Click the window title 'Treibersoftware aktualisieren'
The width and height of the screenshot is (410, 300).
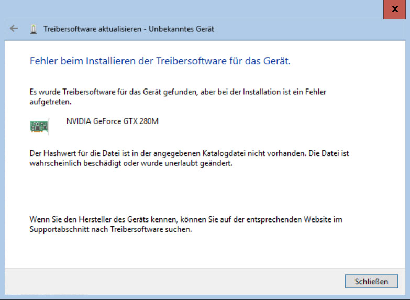[93, 29]
